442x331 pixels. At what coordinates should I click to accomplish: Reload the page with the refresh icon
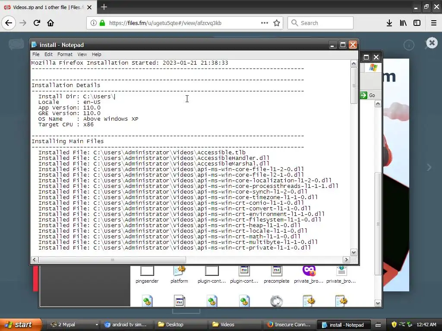[x=37, y=23]
